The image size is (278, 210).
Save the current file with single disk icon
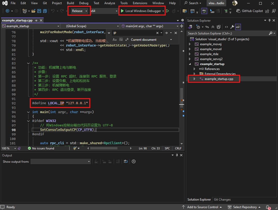click(39, 11)
